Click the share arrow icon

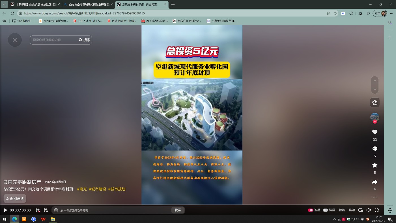tap(375, 182)
